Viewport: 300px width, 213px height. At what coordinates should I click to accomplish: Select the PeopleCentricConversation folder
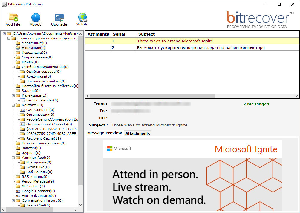tap(52, 119)
